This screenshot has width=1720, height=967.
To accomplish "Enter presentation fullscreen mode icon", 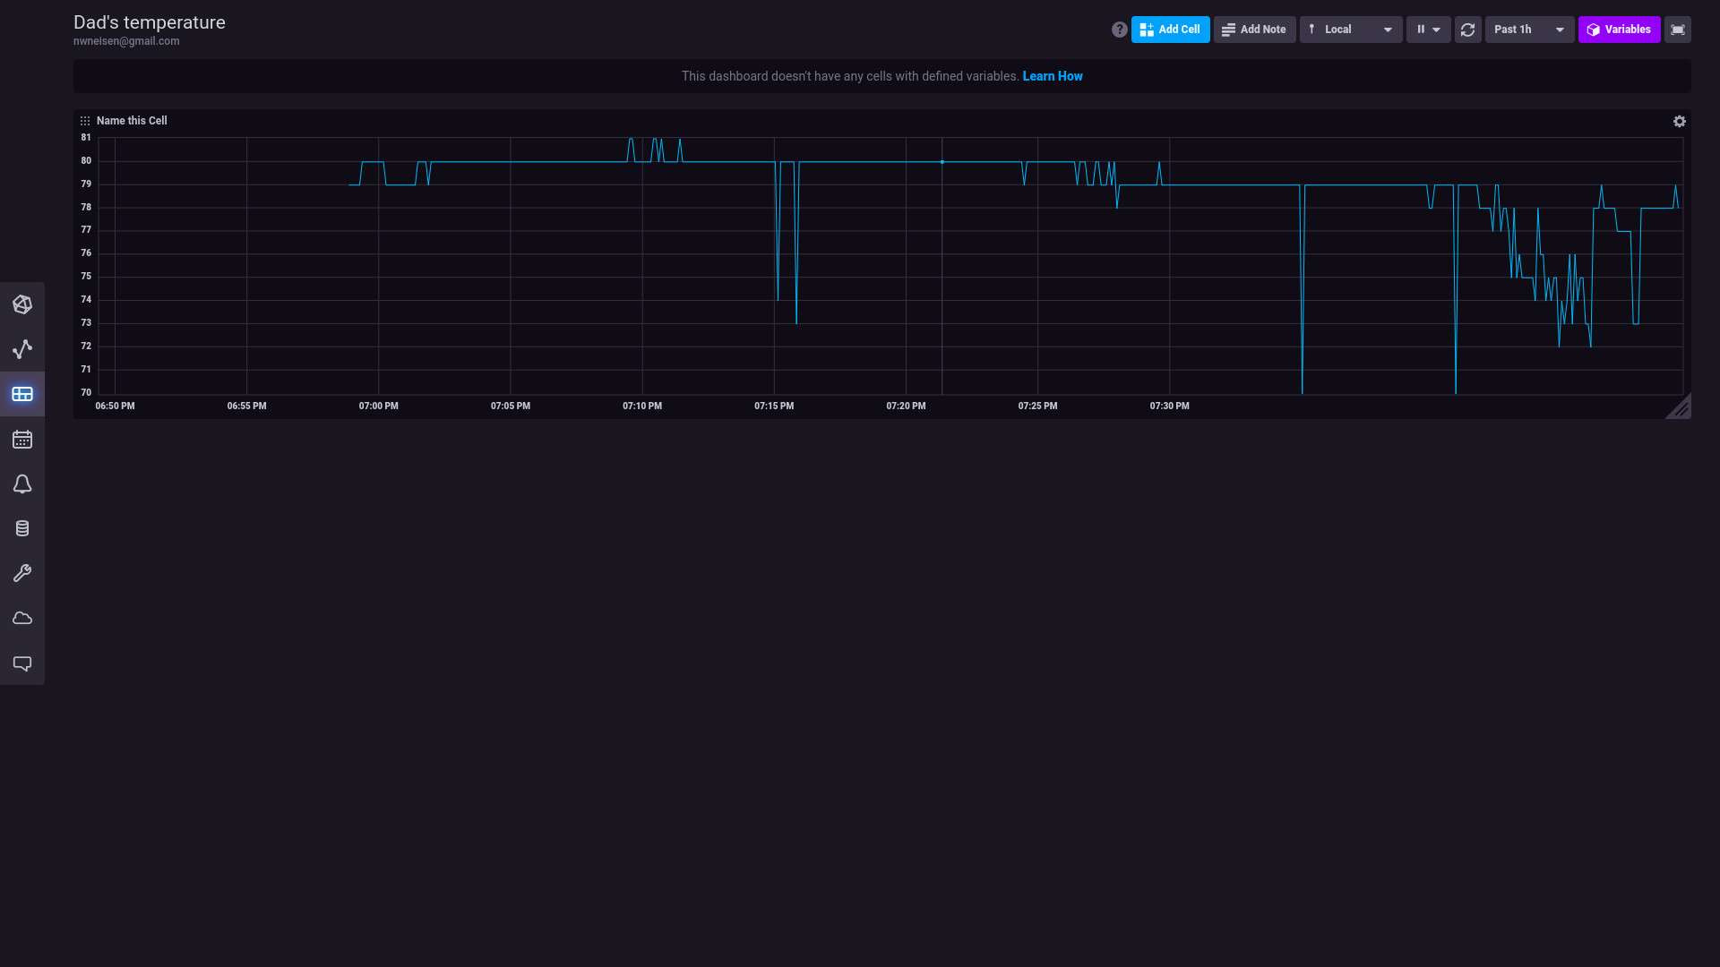I will pos(1677,30).
